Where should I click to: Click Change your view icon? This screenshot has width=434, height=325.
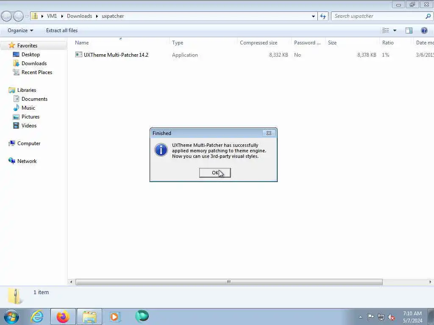(386, 30)
